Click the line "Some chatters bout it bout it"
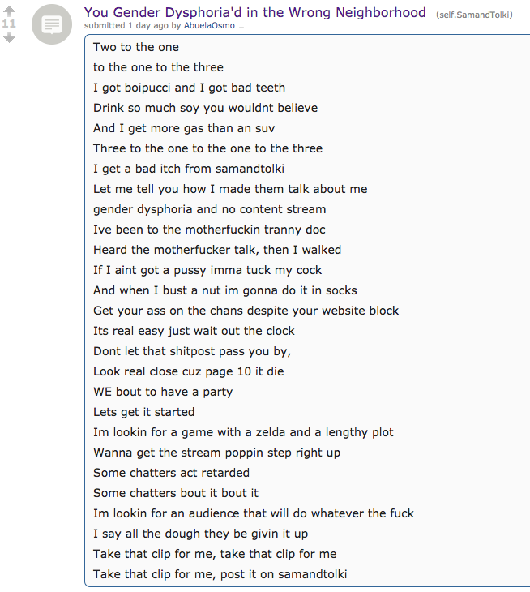Image resolution: width=530 pixels, height=592 pixels. (x=176, y=493)
